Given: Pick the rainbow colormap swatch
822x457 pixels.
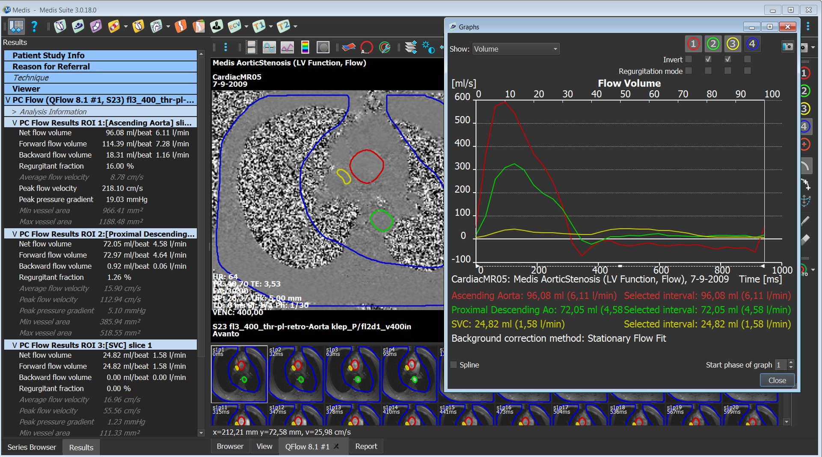Looking at the screenshot, I should point(305,47).
